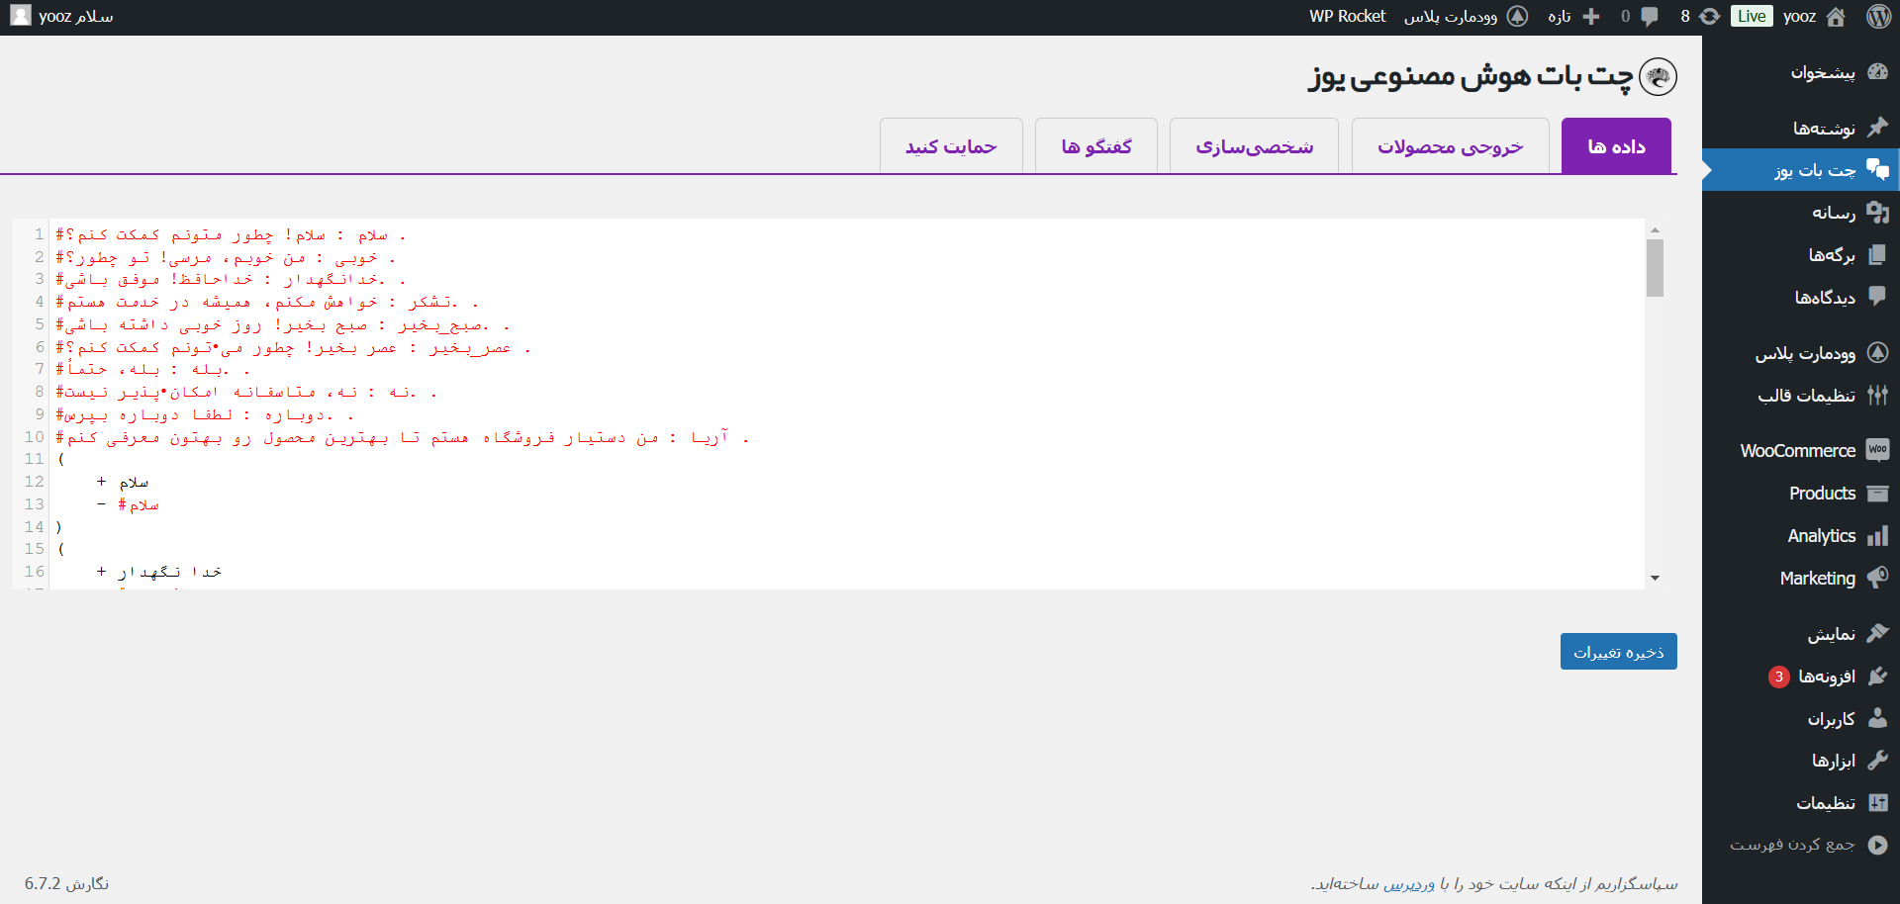The width and height of the screenshot is (1900, 904).
Task: Open the وودمارت پلاس sidebar icon
Action: click(1877, 353)
